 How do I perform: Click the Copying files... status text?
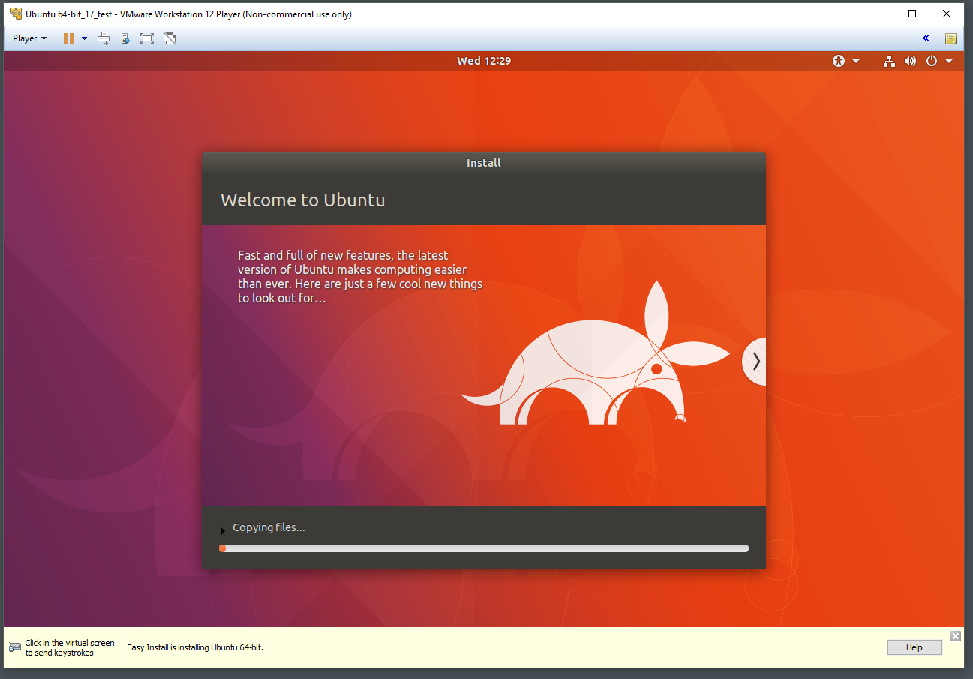click(269, 527)
